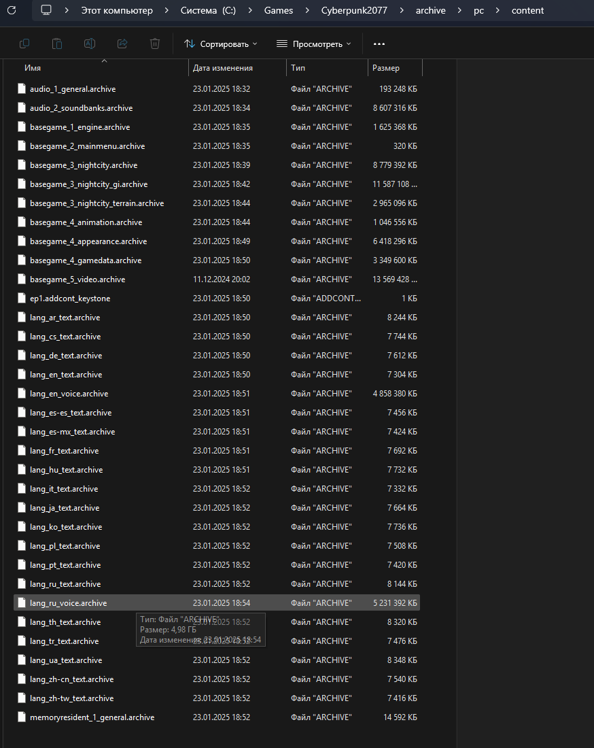Click file icon of audio_1_general.archive
Viewport: 594px width, 748px height.
22,88
